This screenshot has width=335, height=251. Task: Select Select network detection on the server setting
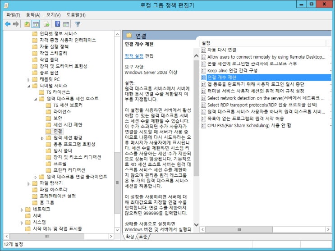pos(266,98)
